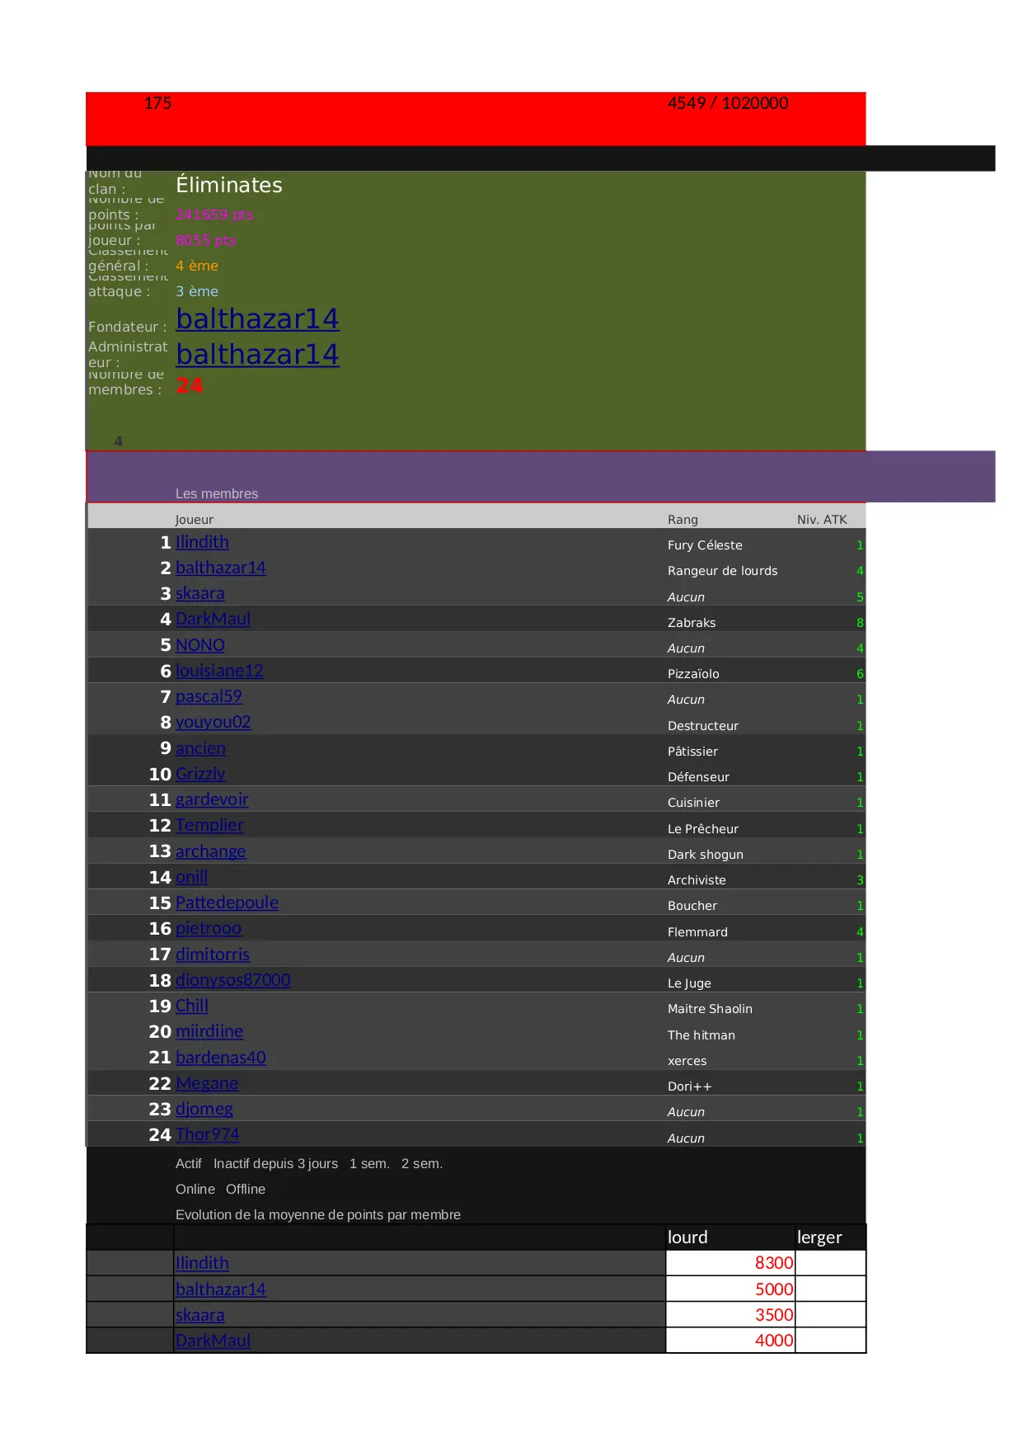The height and width of the screenshot is (1447, 1023).
Task: Click the Les membres section heading
Action: click(x=217, y=494)
